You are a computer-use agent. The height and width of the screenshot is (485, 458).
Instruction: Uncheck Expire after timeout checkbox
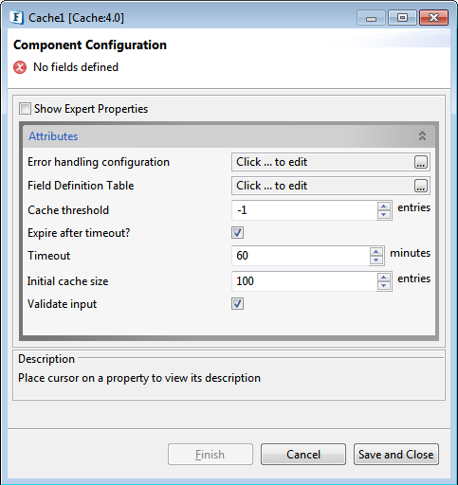(x=237, y=233)
